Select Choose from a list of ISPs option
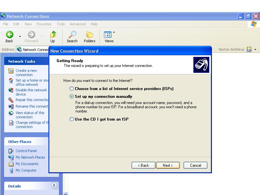 [x=71, y=89]
